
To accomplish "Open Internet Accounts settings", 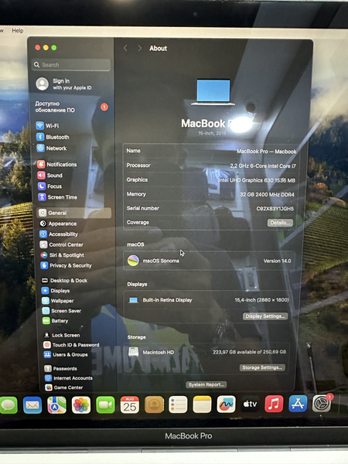I will [x=68, y=378].
